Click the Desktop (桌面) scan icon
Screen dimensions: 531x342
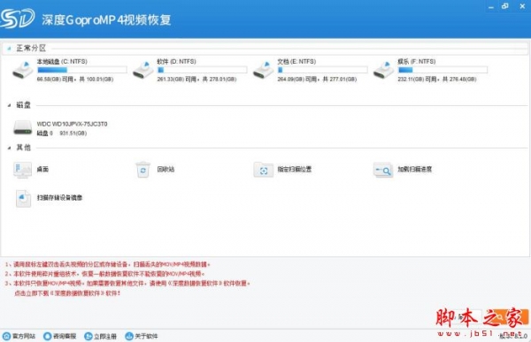tap(23, 170)
